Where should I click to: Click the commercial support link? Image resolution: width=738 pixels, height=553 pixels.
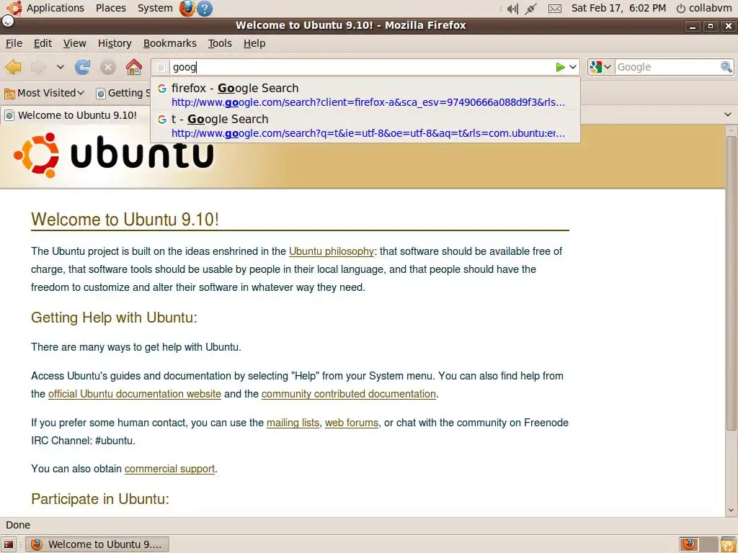pos(169,469)
